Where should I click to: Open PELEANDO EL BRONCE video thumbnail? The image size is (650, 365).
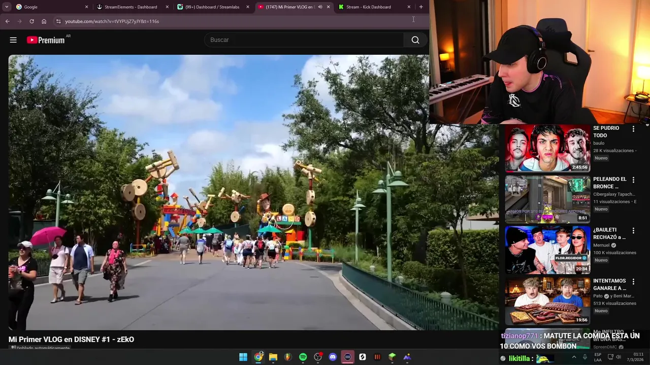click(547, 199)
